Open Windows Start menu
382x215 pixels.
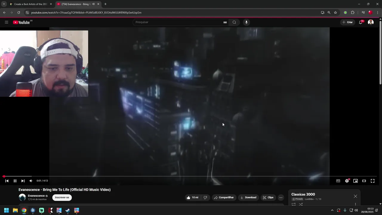[x=6, y=210]
